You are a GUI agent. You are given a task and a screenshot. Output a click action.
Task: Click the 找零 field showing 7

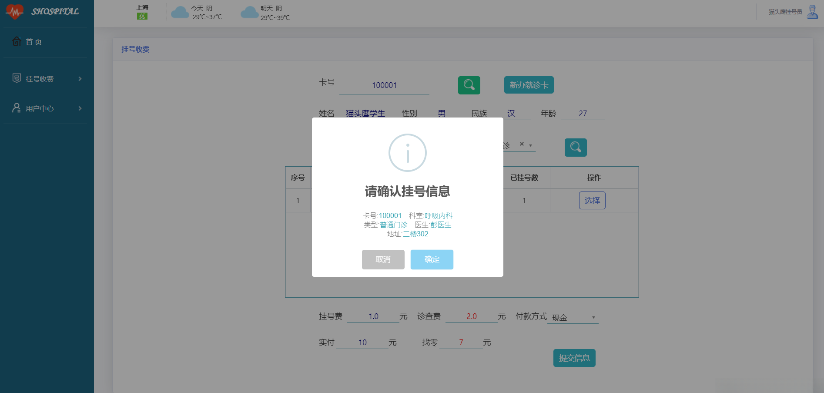461,343
